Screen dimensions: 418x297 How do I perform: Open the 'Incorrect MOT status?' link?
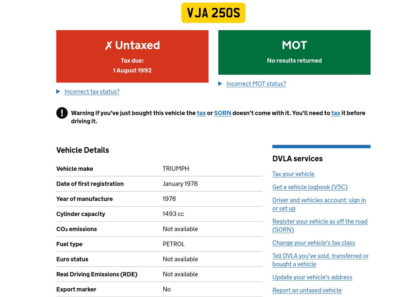[256, 83]
